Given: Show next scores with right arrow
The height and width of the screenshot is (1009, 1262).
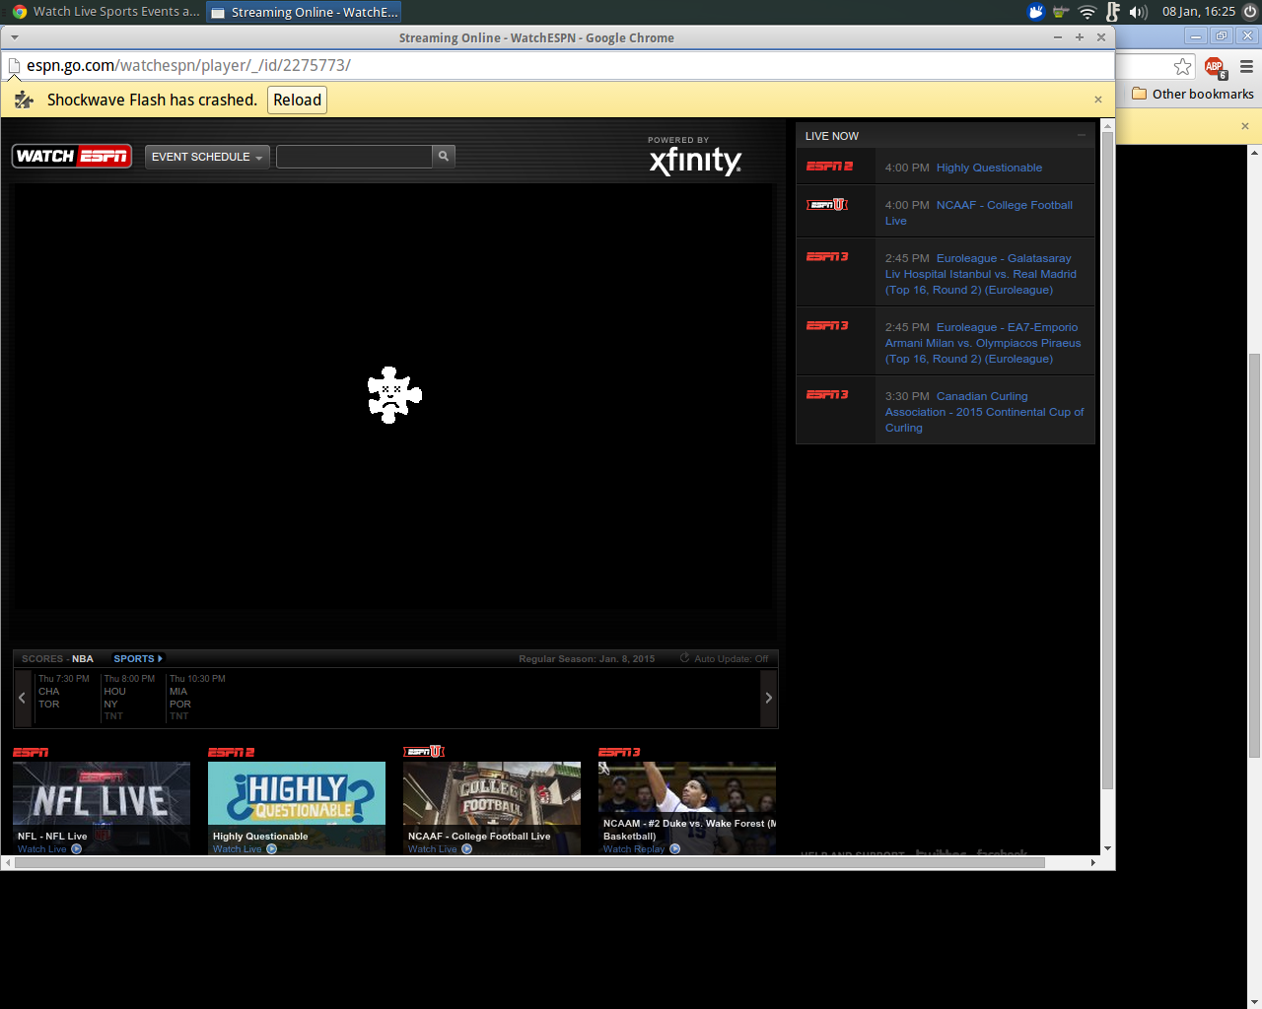Looking at the screenshot, I should click(769, 698).
